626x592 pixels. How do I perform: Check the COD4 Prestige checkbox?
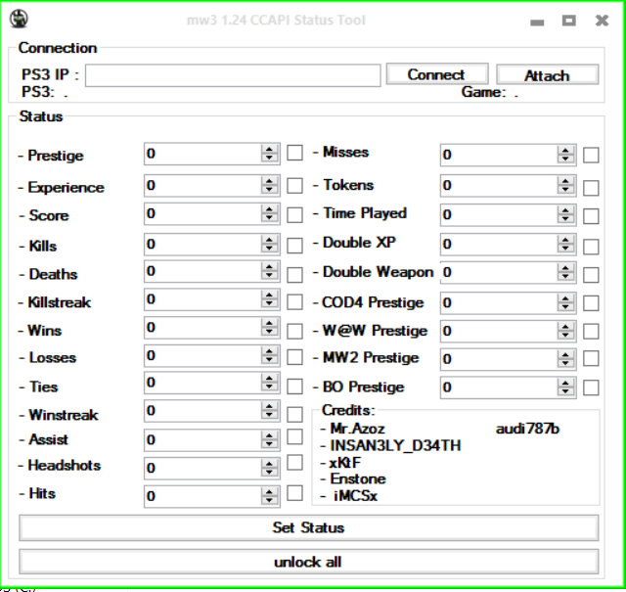[x=591, y=303]
